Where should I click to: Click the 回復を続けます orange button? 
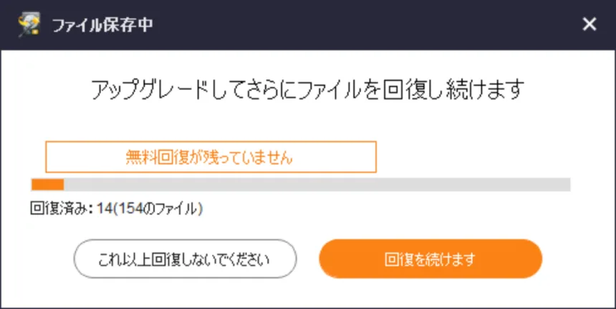430,259
